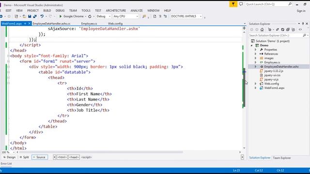Click View Code angle-brackets icon
Viewport: 310px width, 174px height.
pos(300,29)
